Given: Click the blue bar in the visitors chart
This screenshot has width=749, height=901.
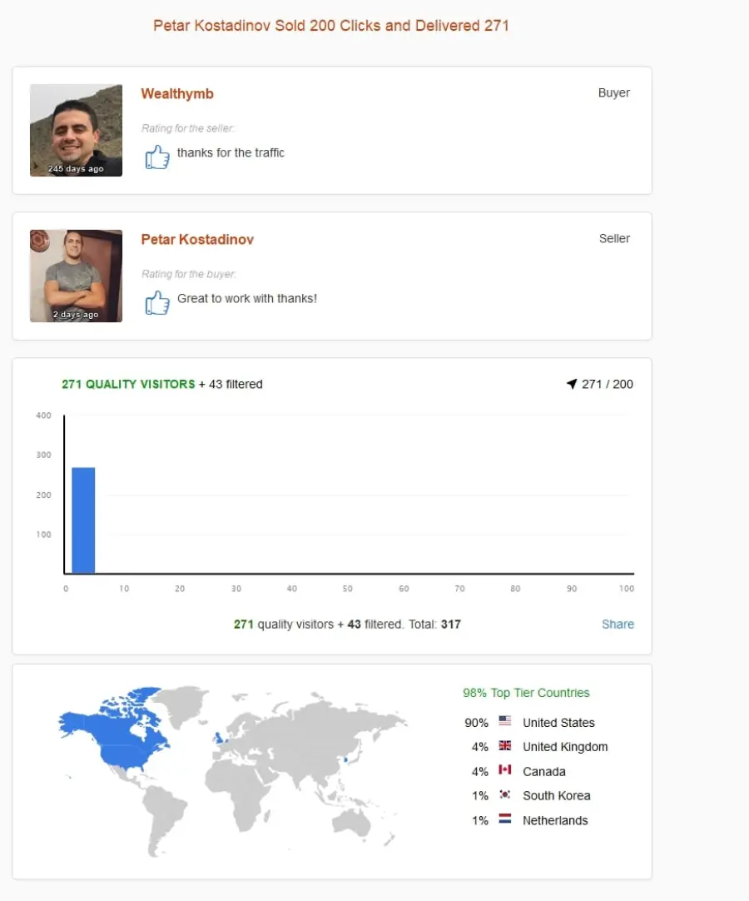Looking at the screenshot, I should pyautogui.click(x=83, y=520).
